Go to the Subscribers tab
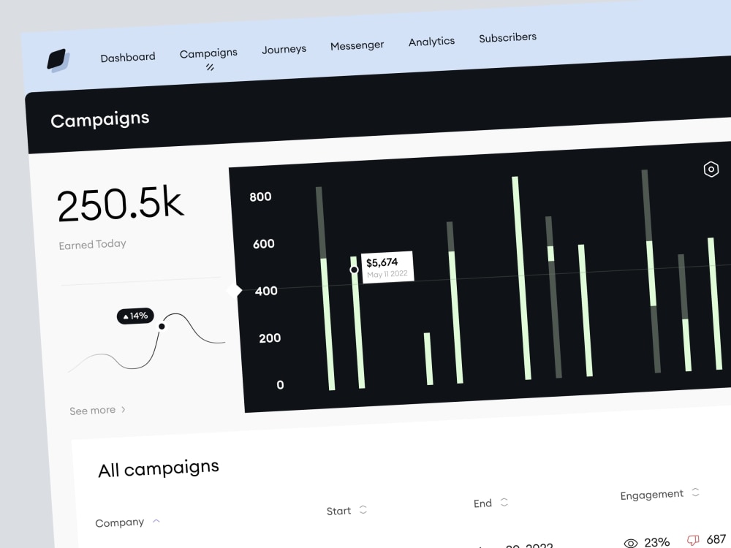The width and height of the screenshot is (731, 548). click(x=508, y=37)
